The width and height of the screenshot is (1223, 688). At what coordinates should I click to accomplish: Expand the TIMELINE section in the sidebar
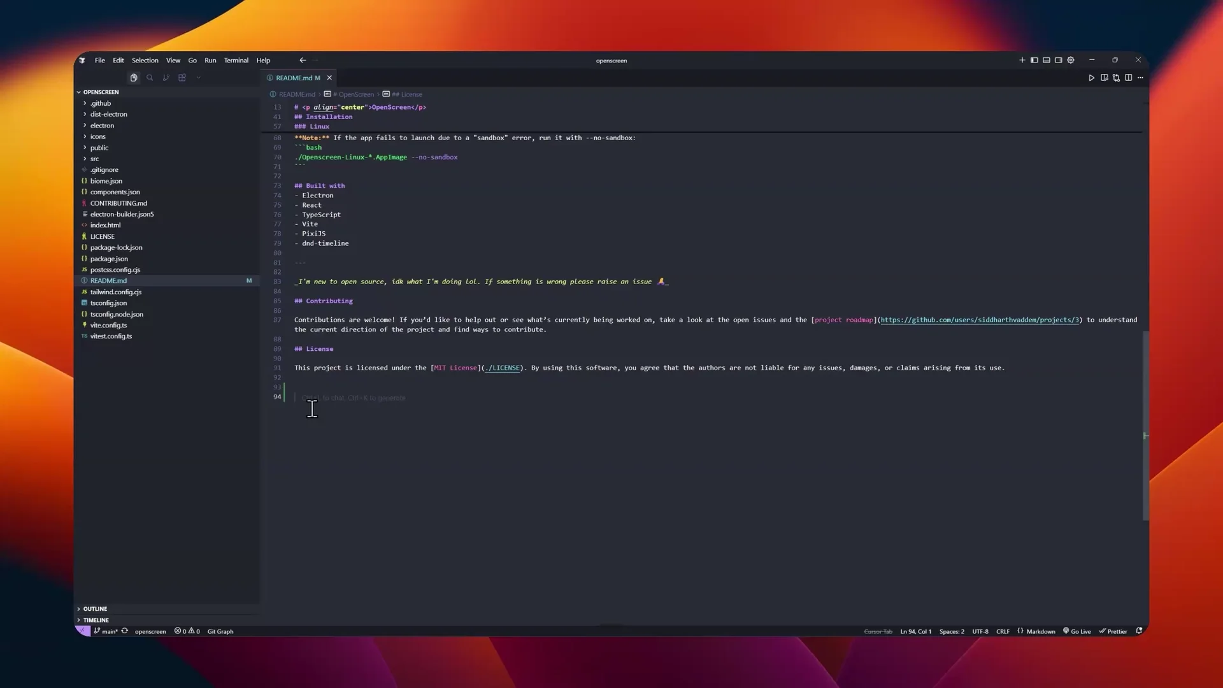(95, 619)
